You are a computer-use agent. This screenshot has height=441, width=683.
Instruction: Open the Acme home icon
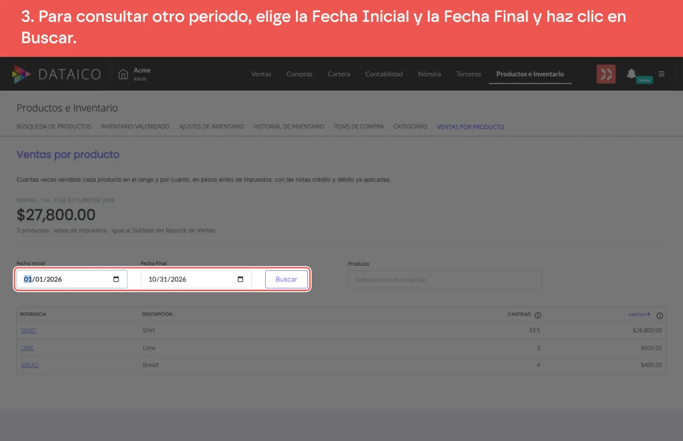tap(123, 74)
